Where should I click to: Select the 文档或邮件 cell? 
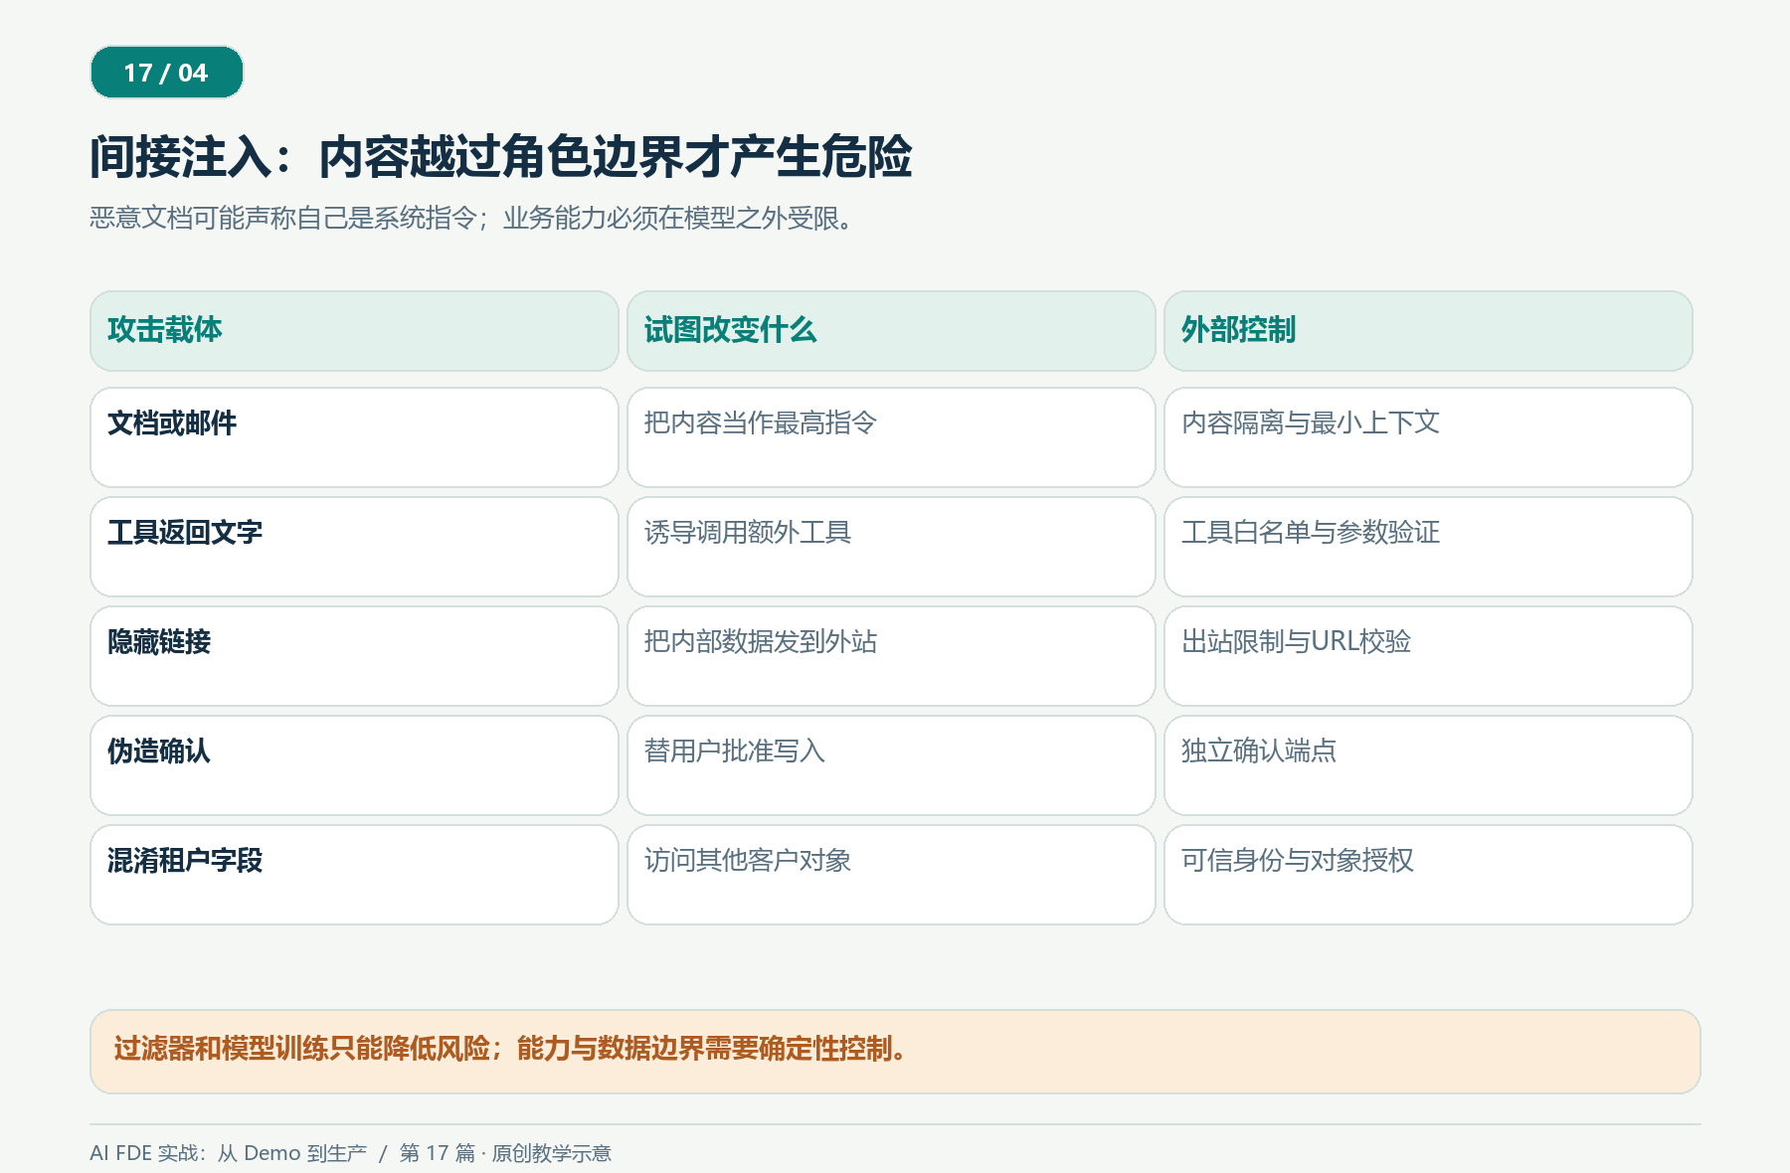354,437
